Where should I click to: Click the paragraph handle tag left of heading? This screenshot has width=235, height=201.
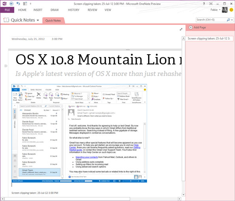click(x=6, y=66)
